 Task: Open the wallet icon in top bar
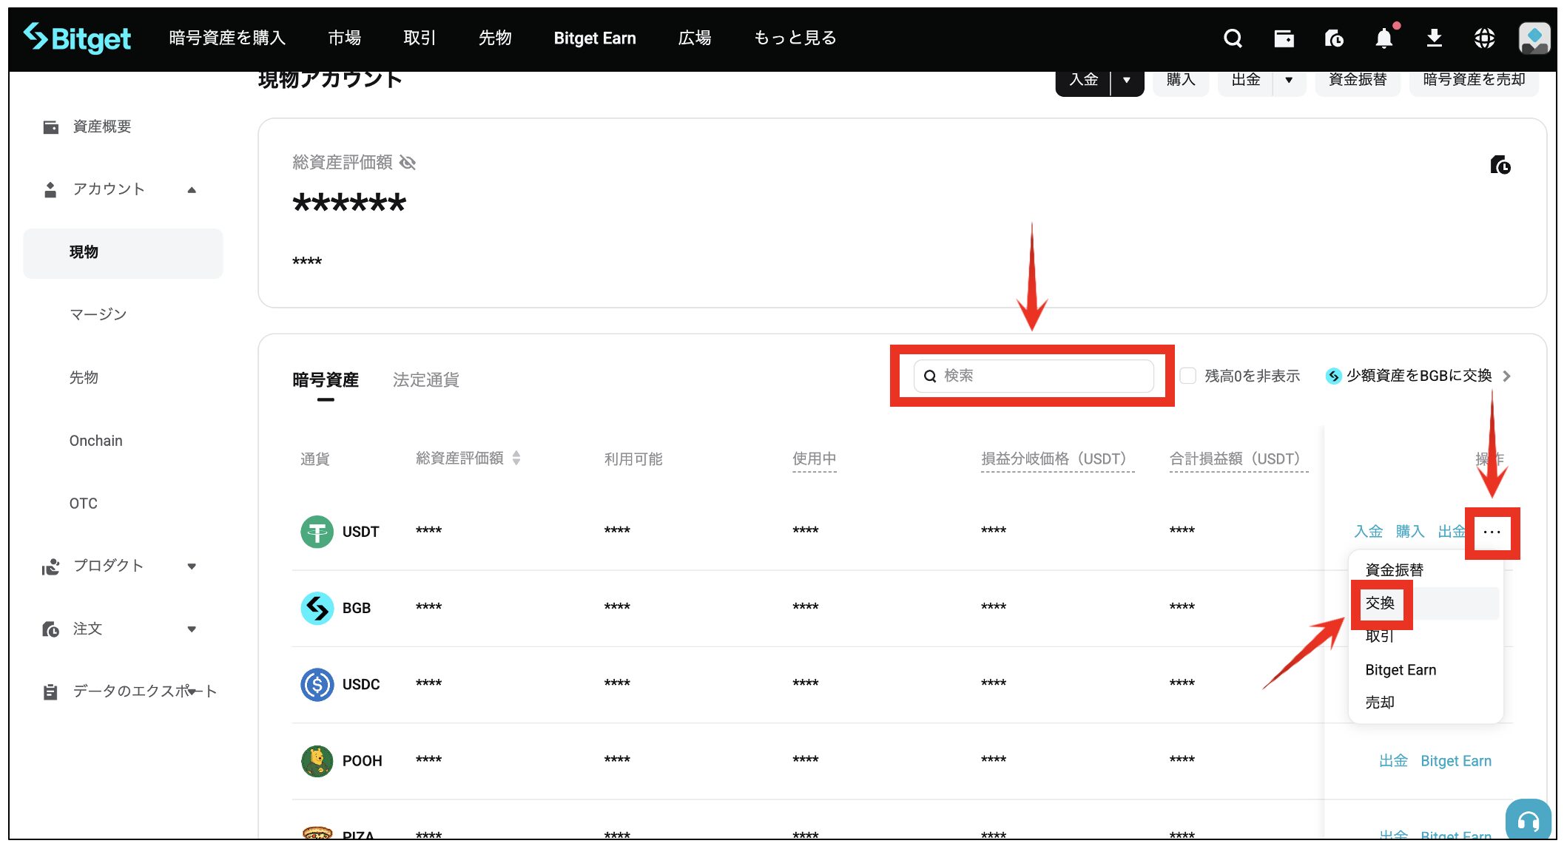[1284, 38]
